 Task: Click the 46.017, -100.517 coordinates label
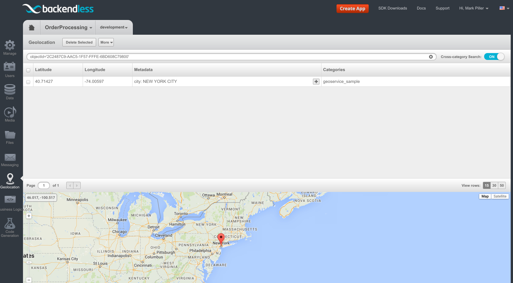[x=41, y=198]
